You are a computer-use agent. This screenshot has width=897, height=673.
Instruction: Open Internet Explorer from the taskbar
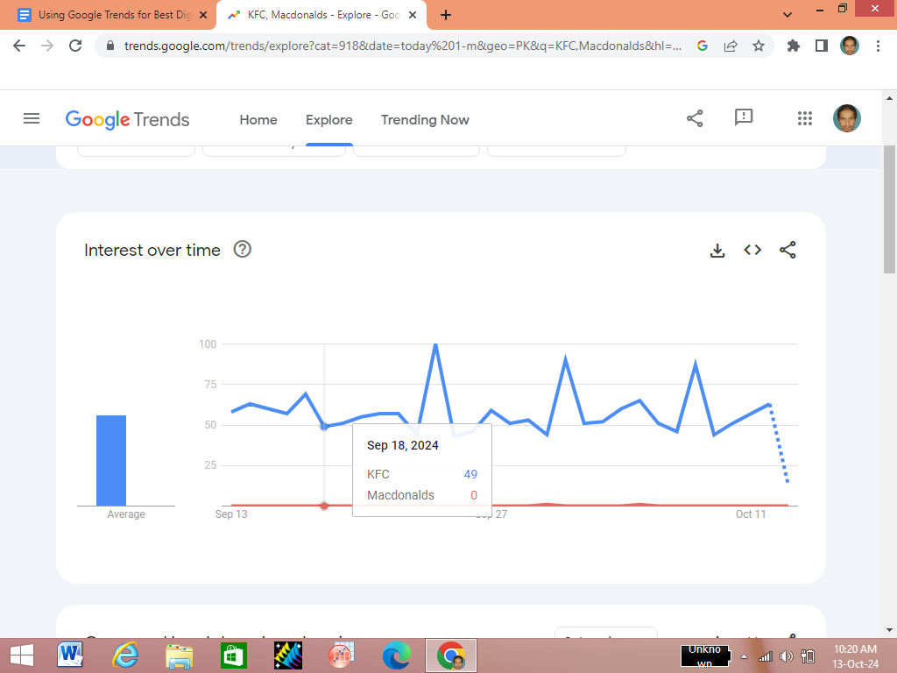coord(125,655)
